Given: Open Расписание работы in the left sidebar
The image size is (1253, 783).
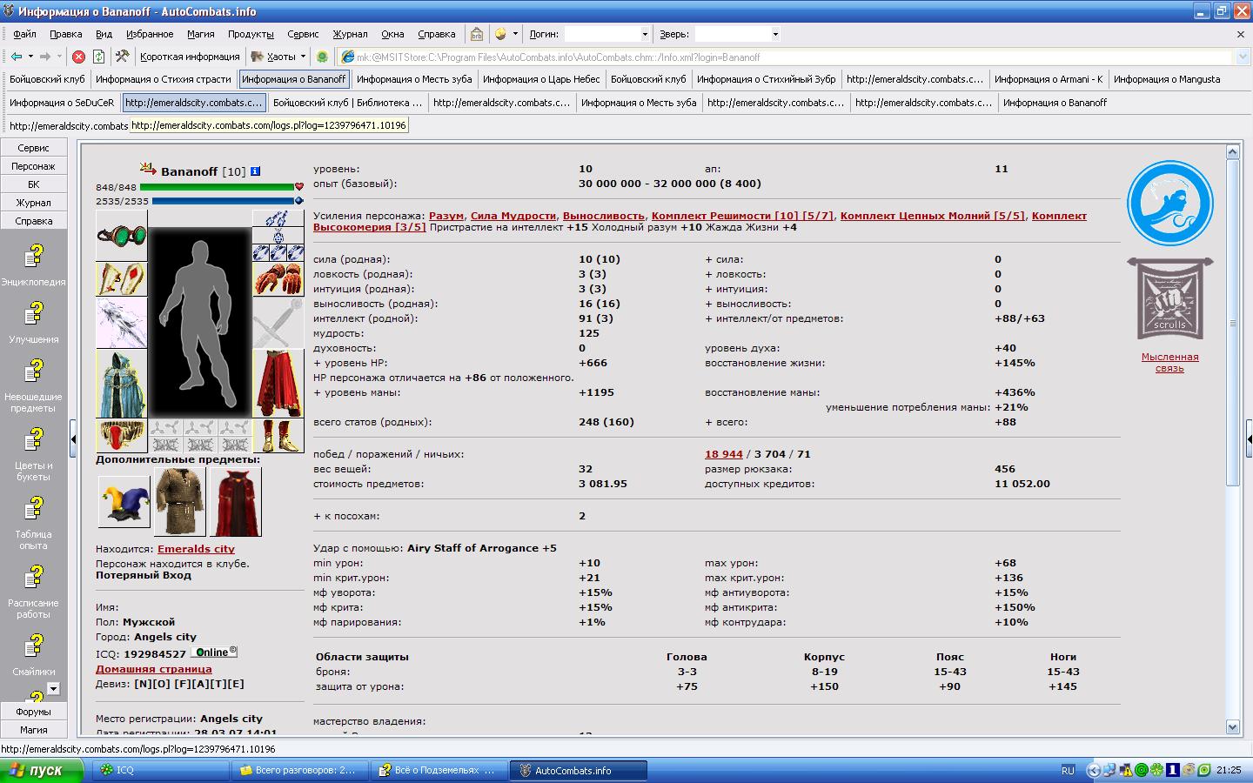Looking at the screenshot, I should coord(33,591).
